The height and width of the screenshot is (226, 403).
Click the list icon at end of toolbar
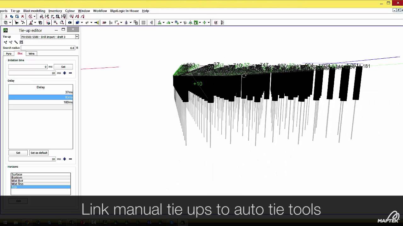coord(223,23)
